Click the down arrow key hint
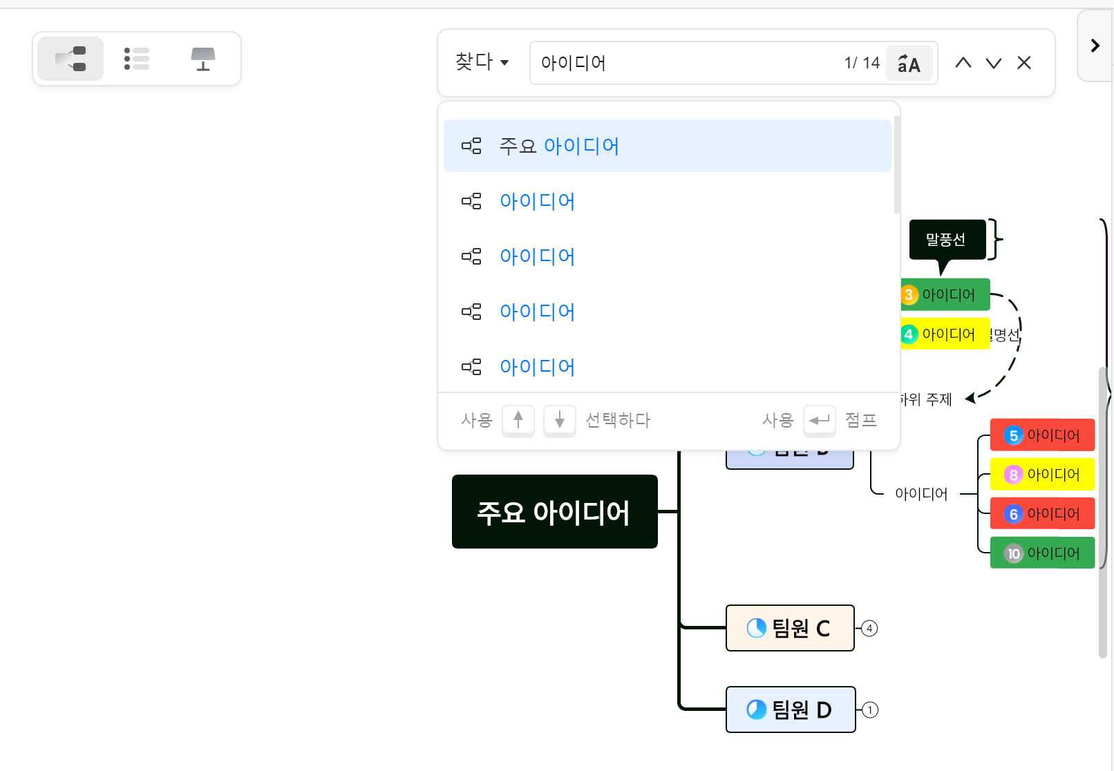The image size is (1114, 771). click(560, 419)
